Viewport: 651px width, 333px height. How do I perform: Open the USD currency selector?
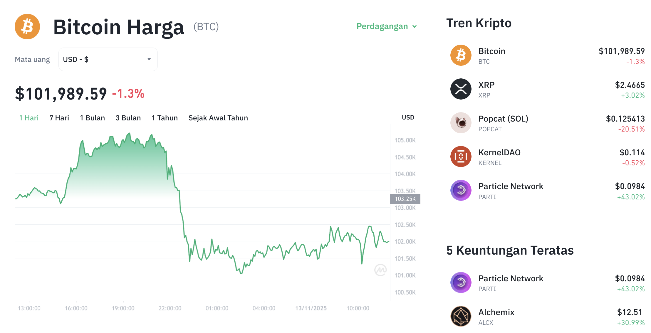coord(108,59)
